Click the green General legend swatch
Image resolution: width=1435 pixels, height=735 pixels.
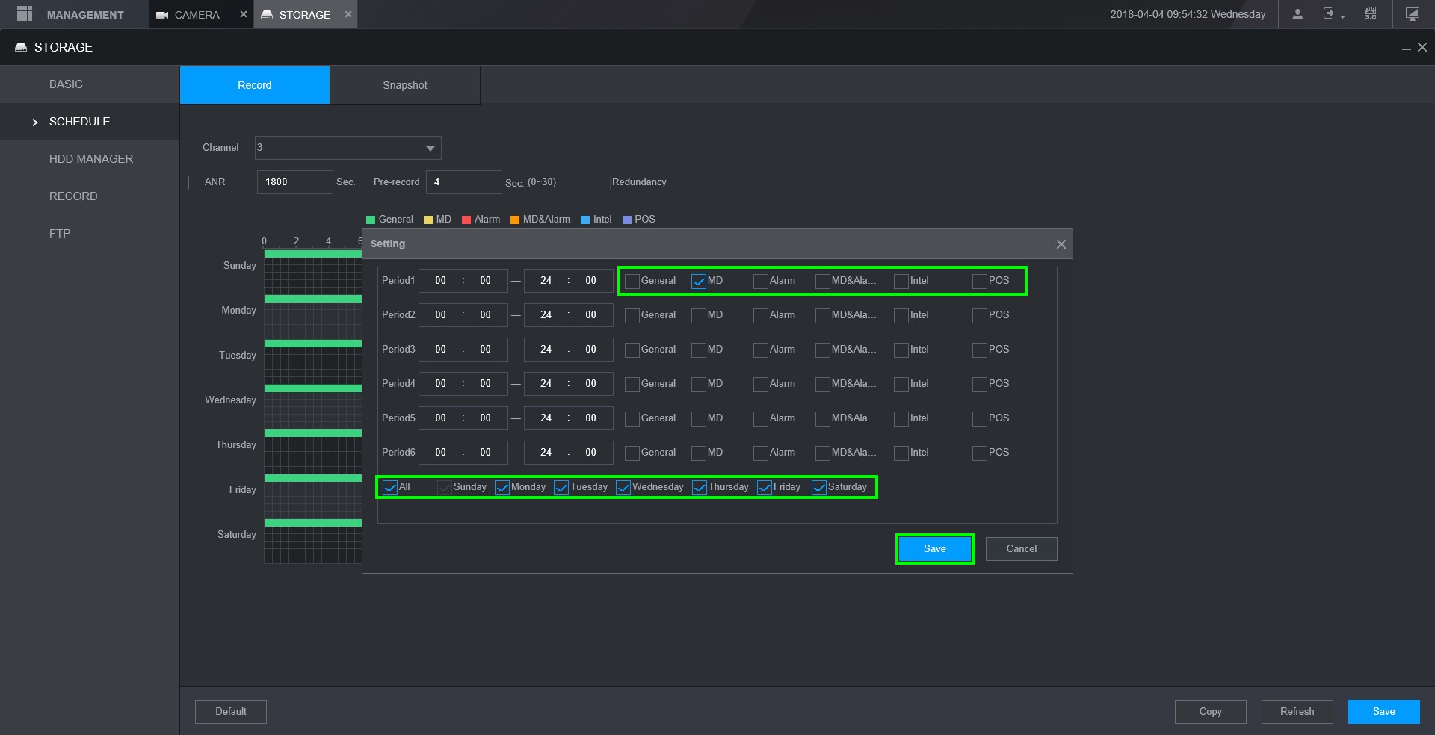point(370,220)
